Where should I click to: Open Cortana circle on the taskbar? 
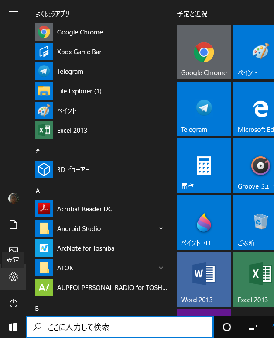pos(227,327)
